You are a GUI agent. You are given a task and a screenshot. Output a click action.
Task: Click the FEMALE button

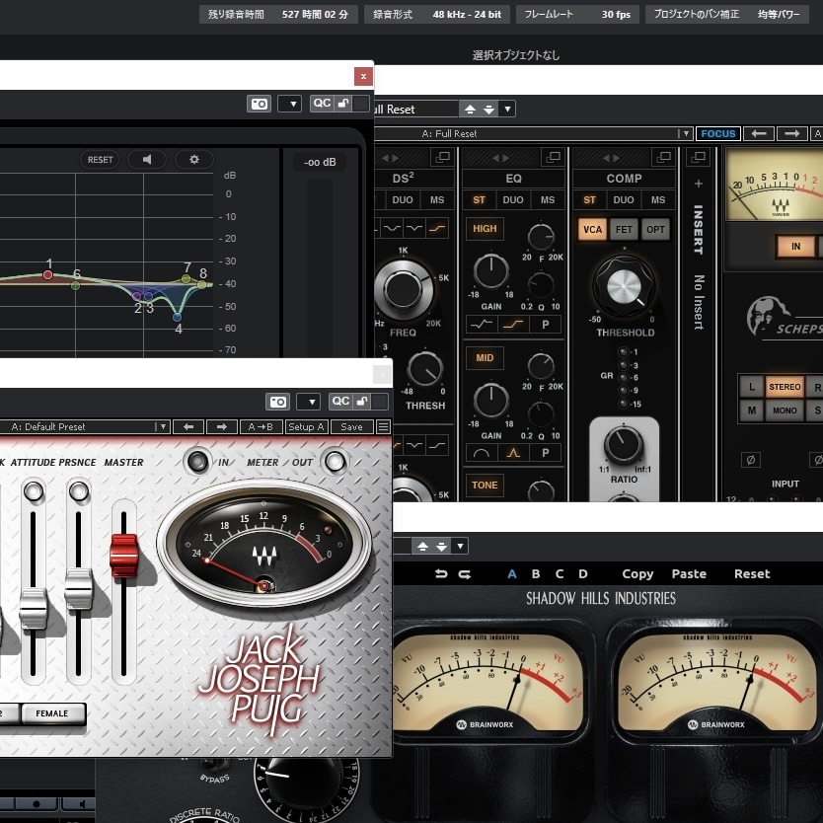pos(52,713)
